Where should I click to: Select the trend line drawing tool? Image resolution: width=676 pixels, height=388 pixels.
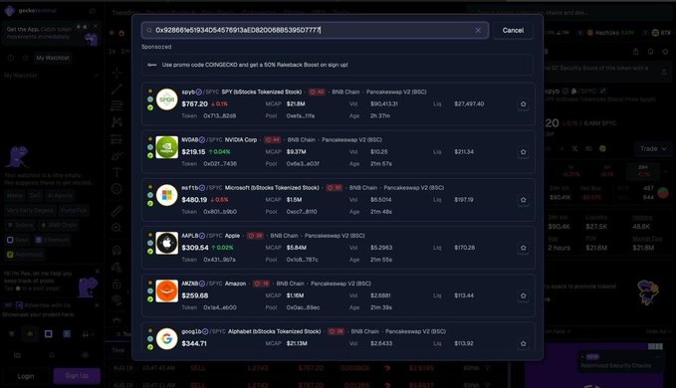[116, 90]
